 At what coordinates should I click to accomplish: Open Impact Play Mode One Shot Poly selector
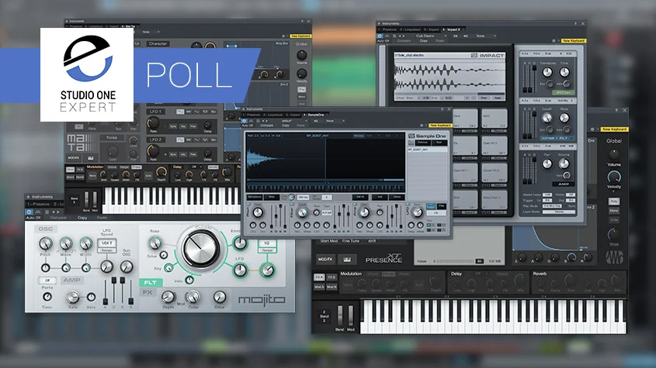pos(552,206)
